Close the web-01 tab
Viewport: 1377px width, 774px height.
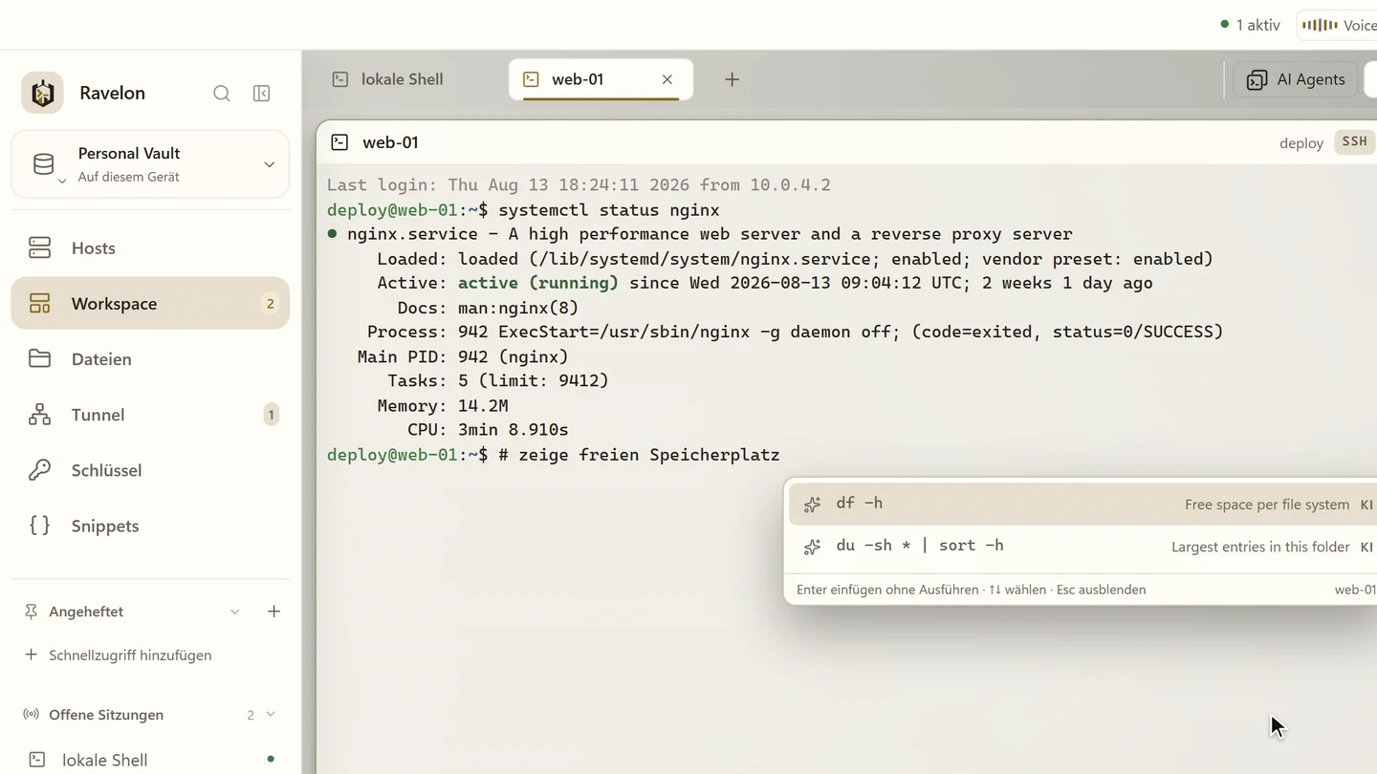click(667, 79)
